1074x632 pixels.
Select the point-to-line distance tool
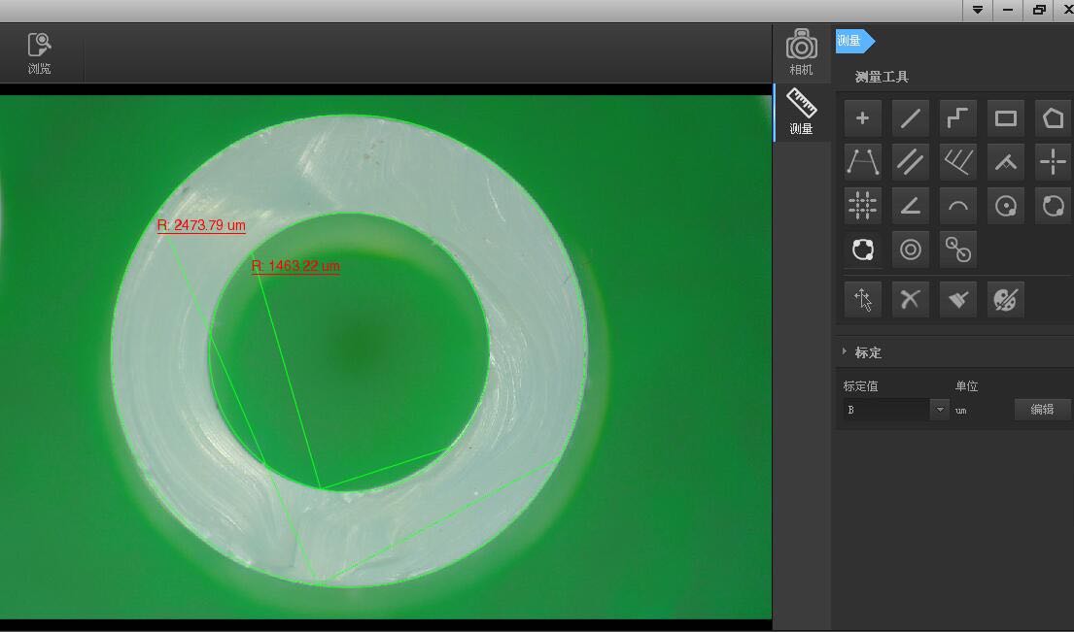point(862,162)
